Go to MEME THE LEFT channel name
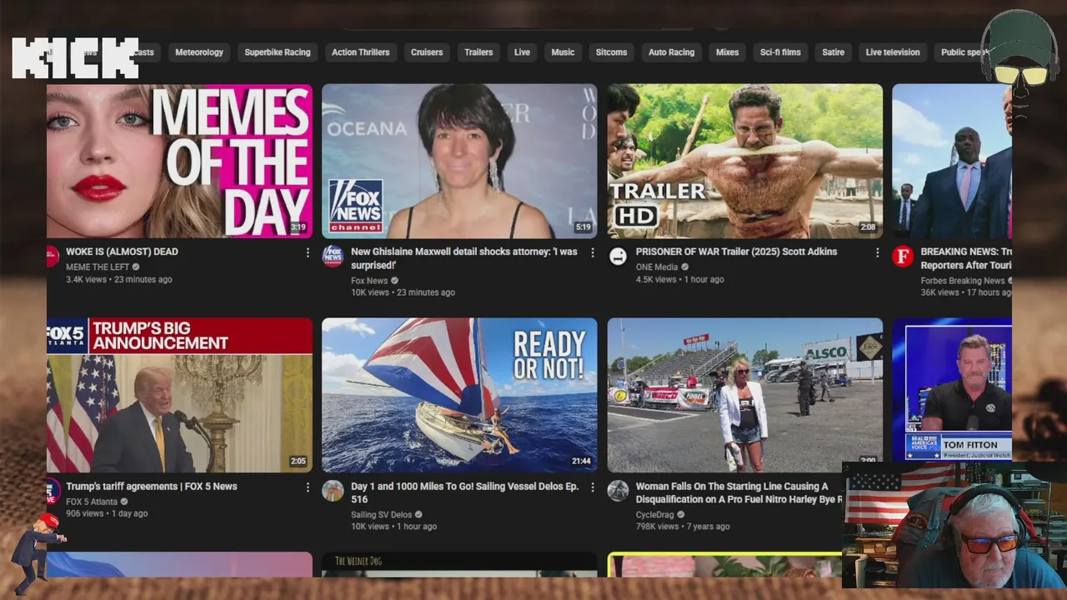Viewport: 1067px width, 600px height. click(x=98, y=267)
